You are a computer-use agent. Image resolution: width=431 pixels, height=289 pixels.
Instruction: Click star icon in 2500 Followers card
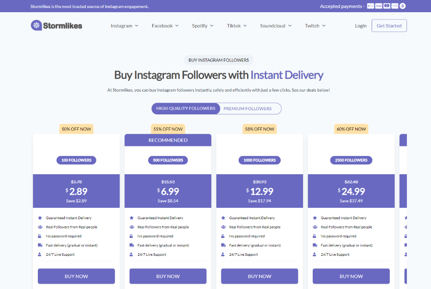tap(315, 218)
